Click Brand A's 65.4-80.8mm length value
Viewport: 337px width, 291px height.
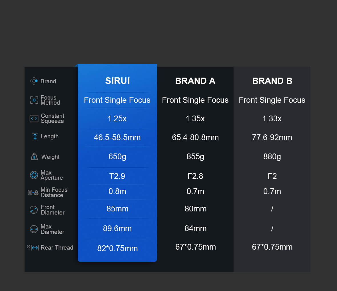pyautogui.click(x=195, y=137)
